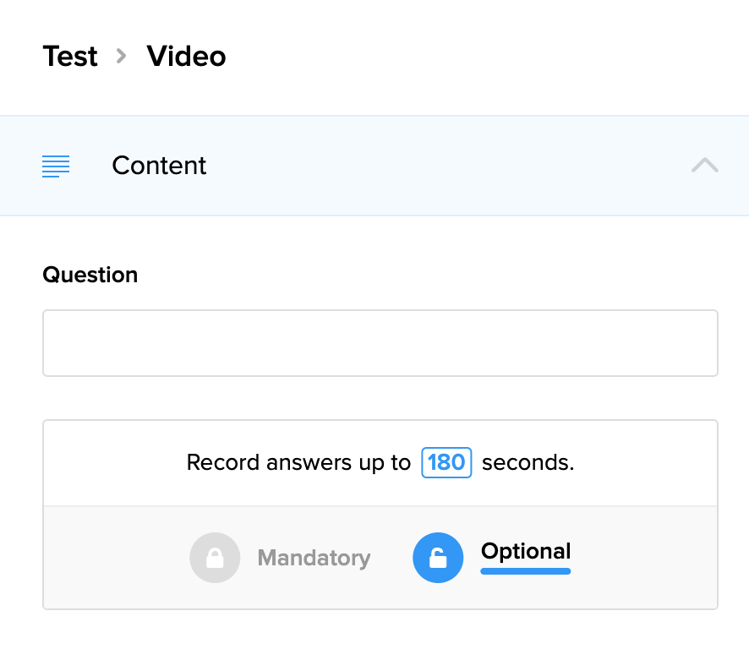Click the Content section lines icon
The image size is (749, 649).
tap(56, 166)
